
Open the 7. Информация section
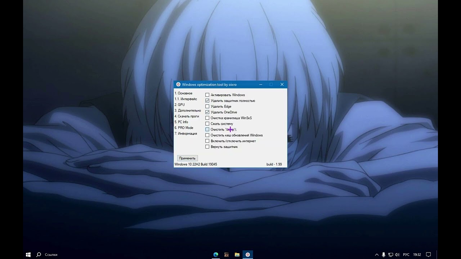(185, 133)
